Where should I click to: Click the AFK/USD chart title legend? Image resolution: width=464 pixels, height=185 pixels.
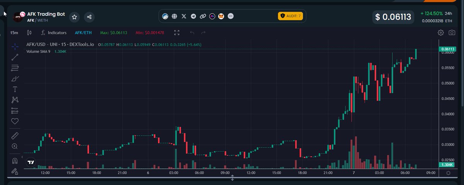(60, 45)
